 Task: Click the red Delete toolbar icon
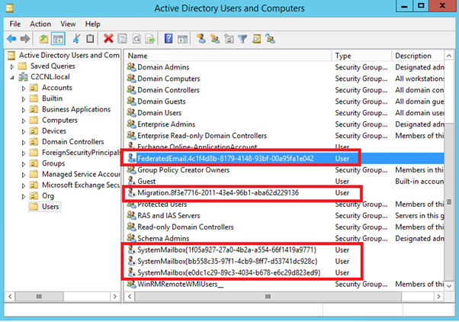(x=109, y=38)
